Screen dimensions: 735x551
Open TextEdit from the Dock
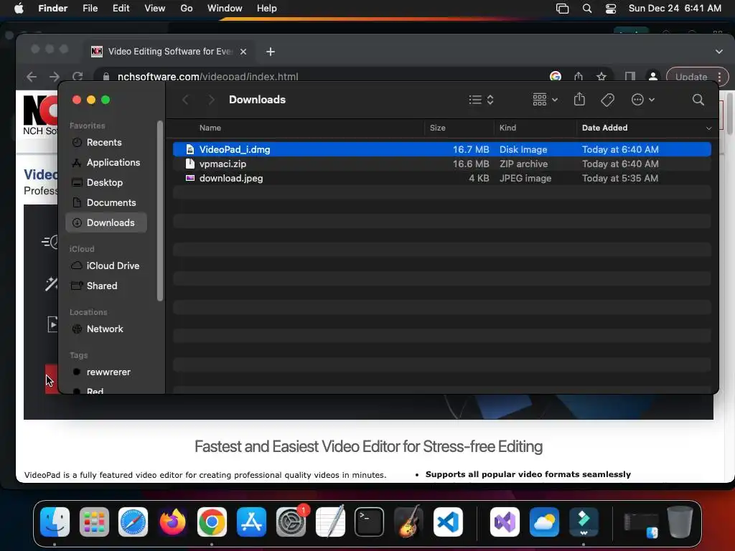[x=330, y=522]
